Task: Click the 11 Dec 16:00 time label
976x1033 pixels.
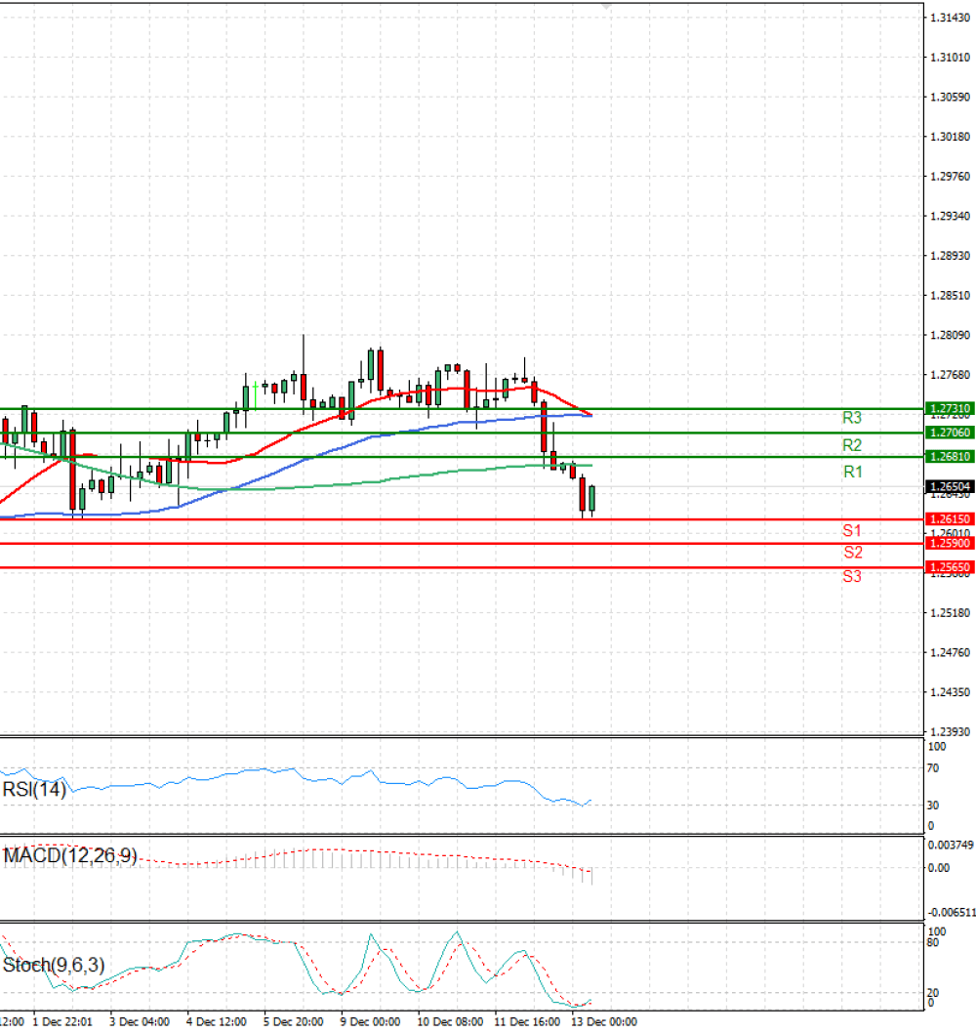Action: point(527,1022)
